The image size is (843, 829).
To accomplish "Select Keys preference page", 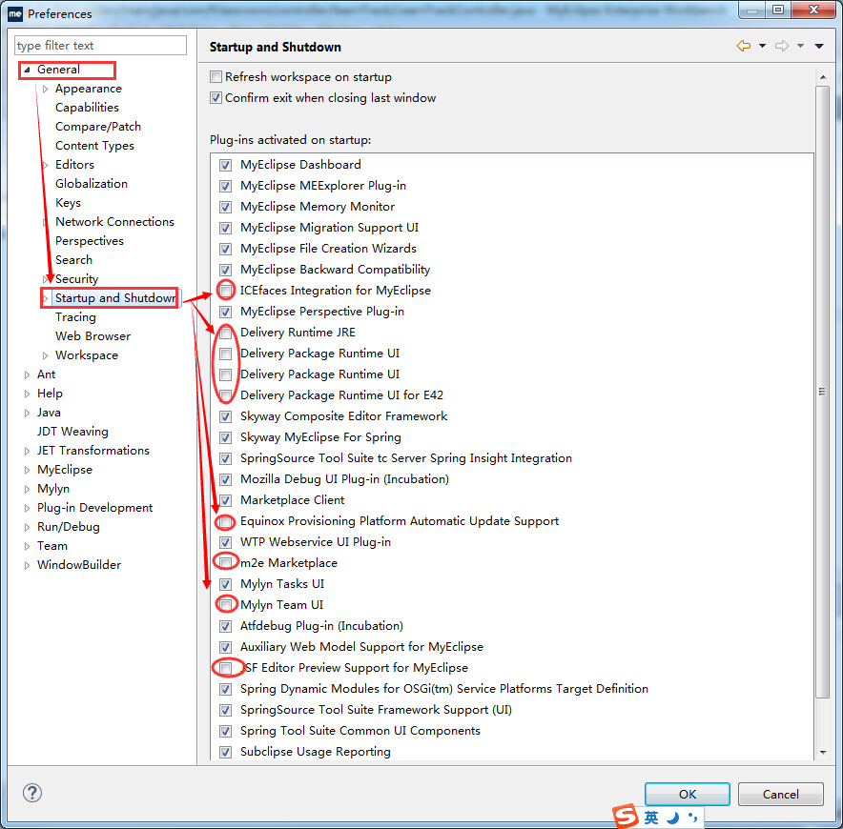I will coord(68,203).
